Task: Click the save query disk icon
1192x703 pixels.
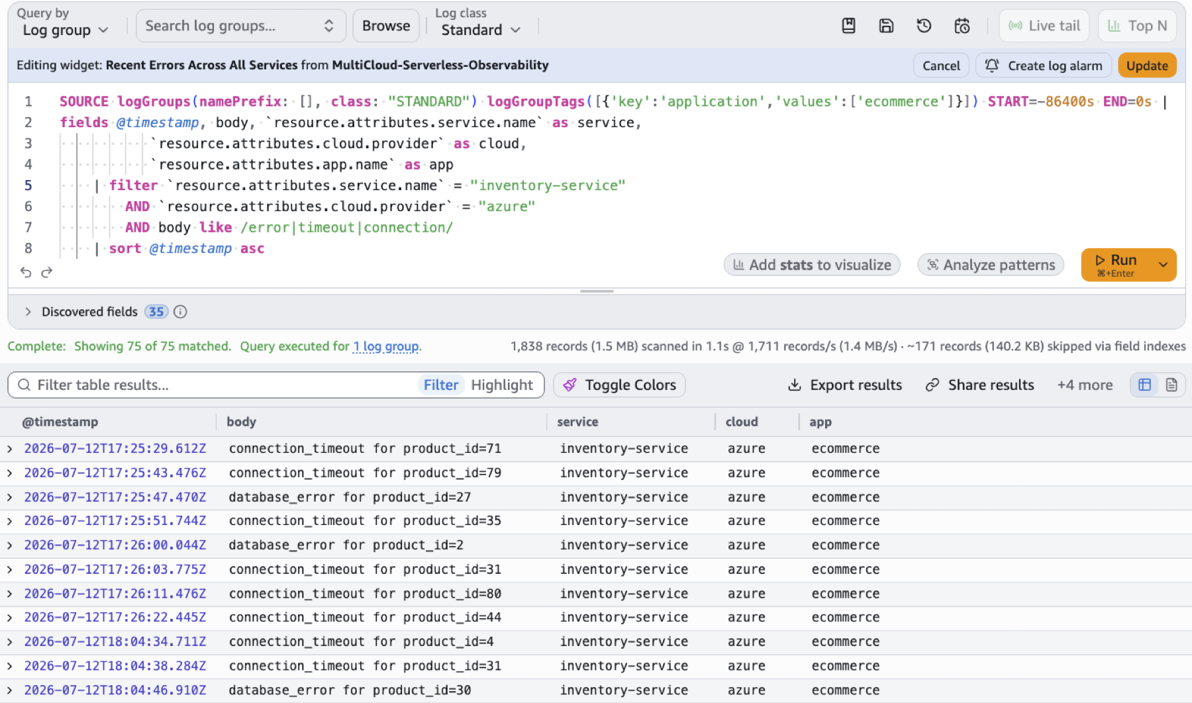Action: pyautogui.click(x=886, y=26)
